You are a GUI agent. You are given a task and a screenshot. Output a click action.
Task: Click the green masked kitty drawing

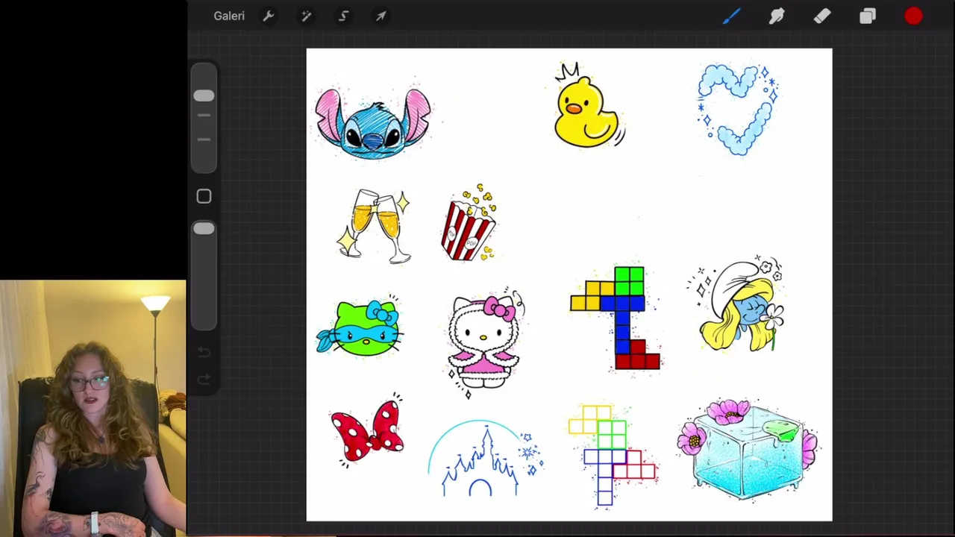pos(360,327)
